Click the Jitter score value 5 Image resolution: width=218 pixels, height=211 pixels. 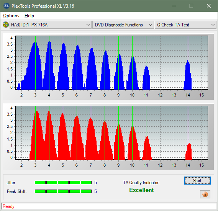(x=95, y=183)
